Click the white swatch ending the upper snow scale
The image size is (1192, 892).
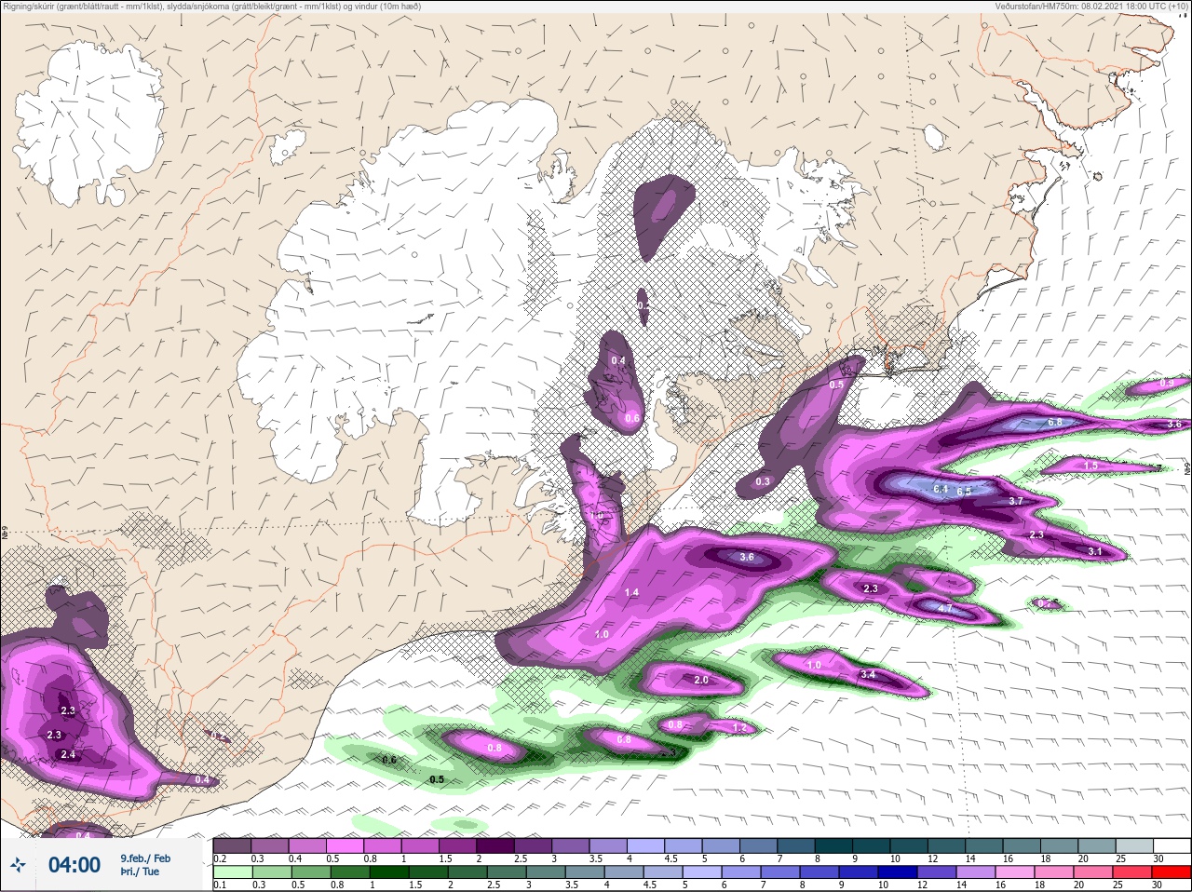pyautogui.click(x=1171, y=845)
